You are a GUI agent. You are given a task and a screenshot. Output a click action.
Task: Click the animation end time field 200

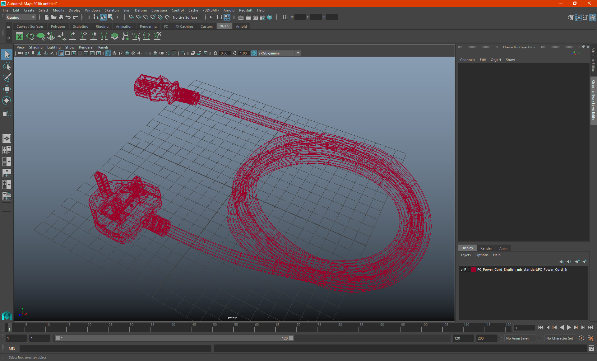pos(487,338)
